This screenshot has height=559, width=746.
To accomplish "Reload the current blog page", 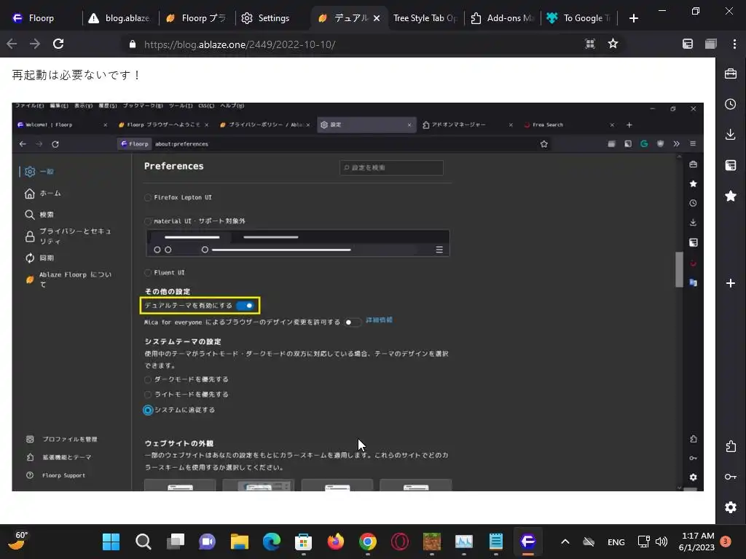I will click(x=58, y=44).
